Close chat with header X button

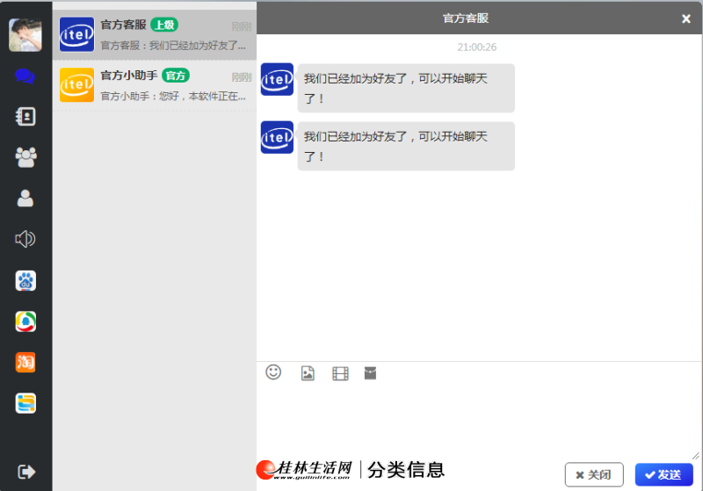click(x=686, y=18)
